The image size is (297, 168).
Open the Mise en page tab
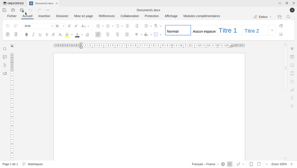click(84, 16)
